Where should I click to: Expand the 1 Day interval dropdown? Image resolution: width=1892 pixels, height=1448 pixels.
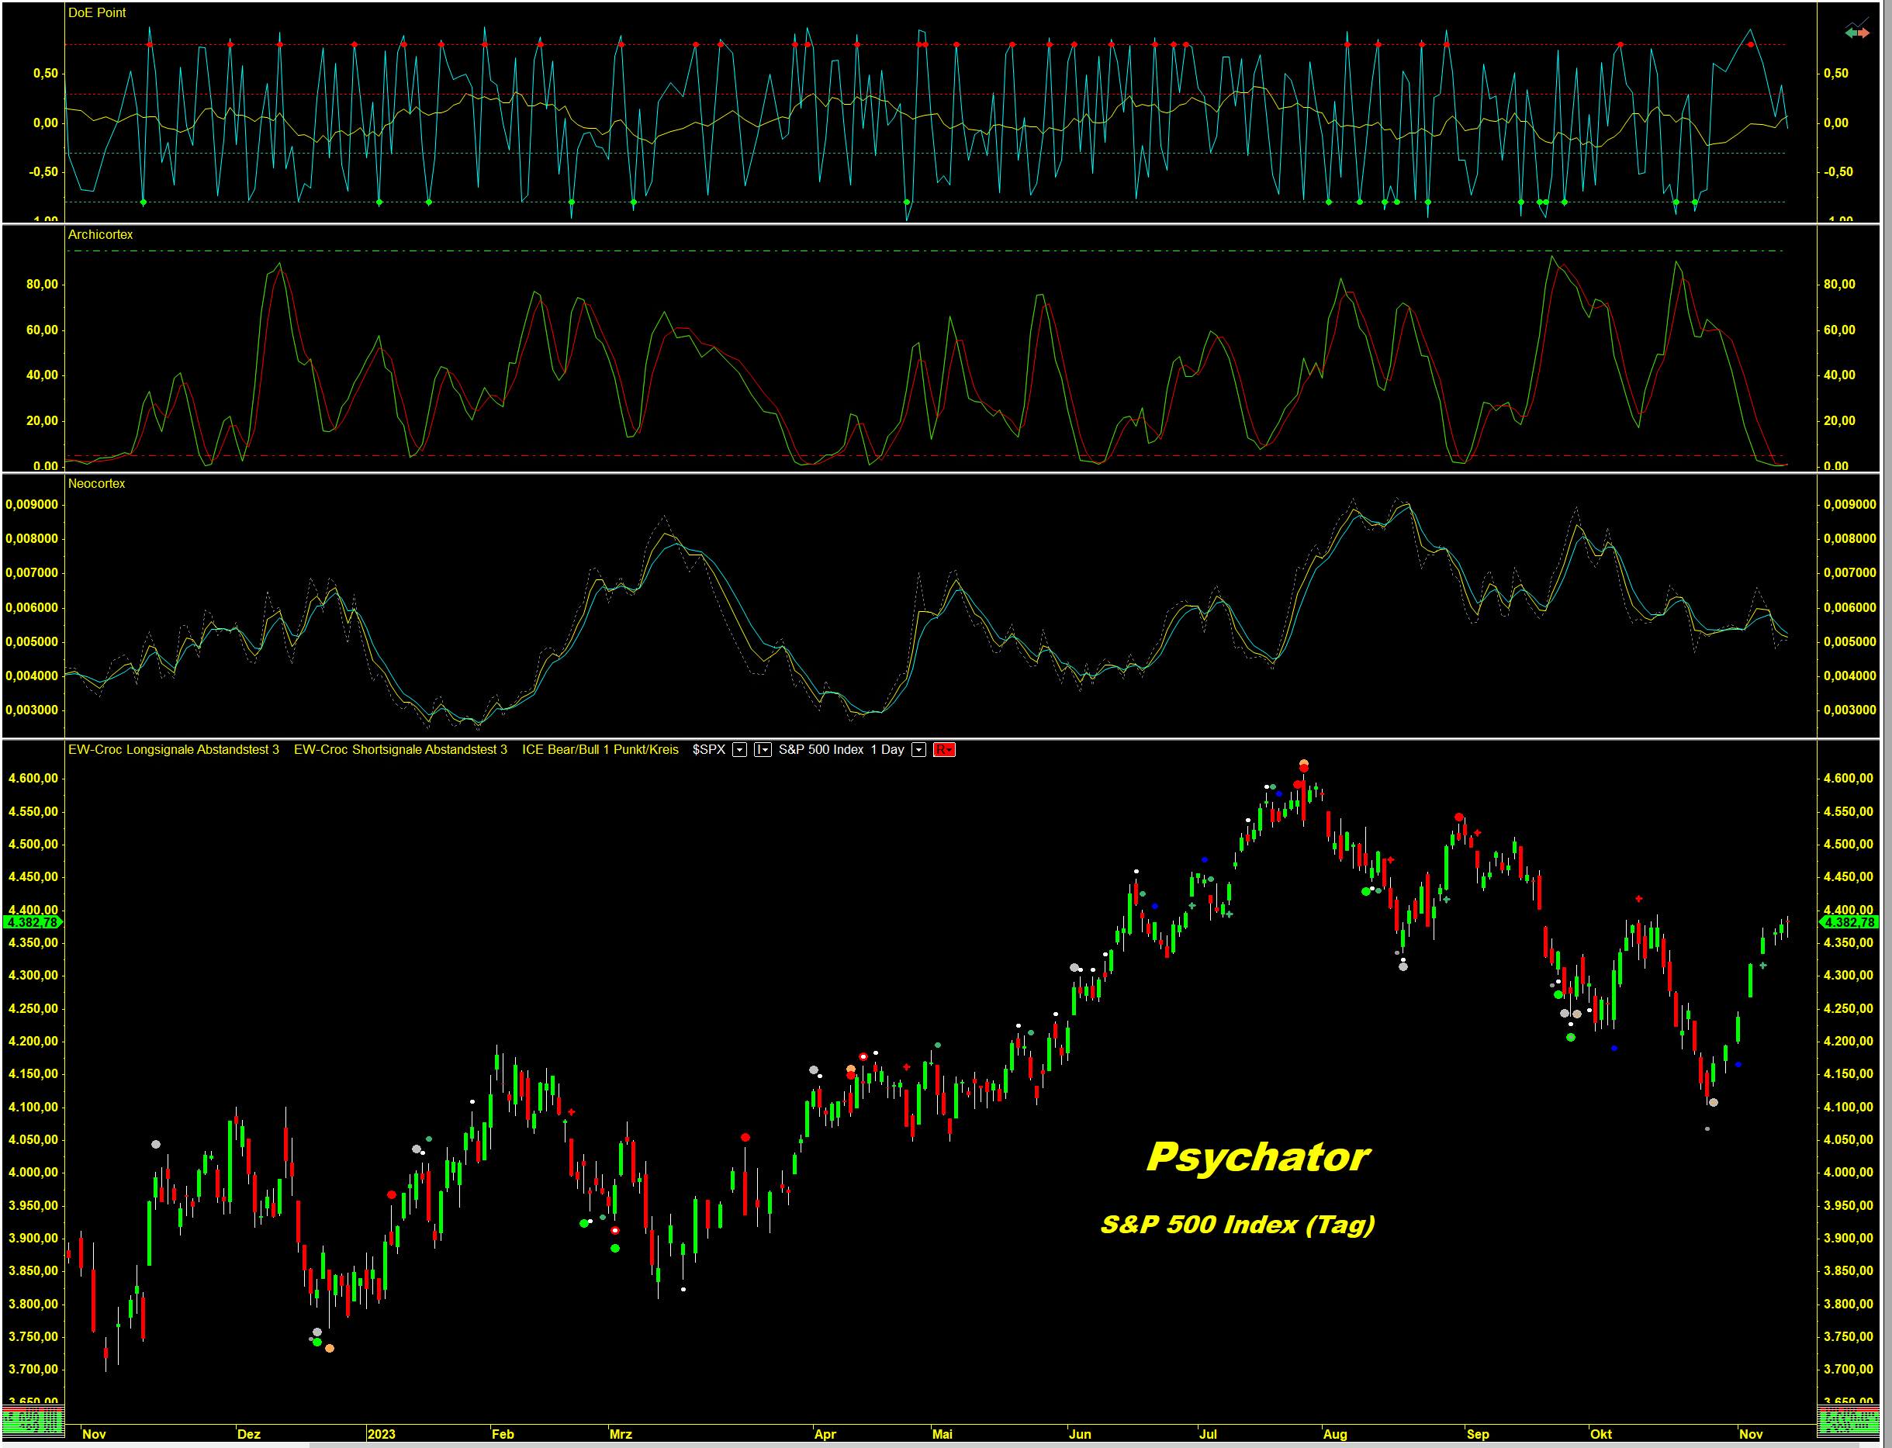coord(918,750)
